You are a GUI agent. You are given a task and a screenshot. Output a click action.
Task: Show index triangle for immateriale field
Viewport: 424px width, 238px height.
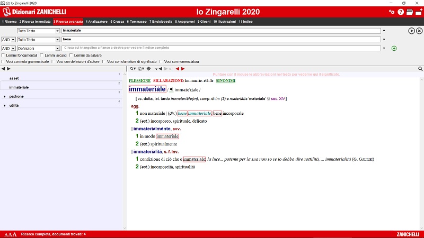pos(384,31)
